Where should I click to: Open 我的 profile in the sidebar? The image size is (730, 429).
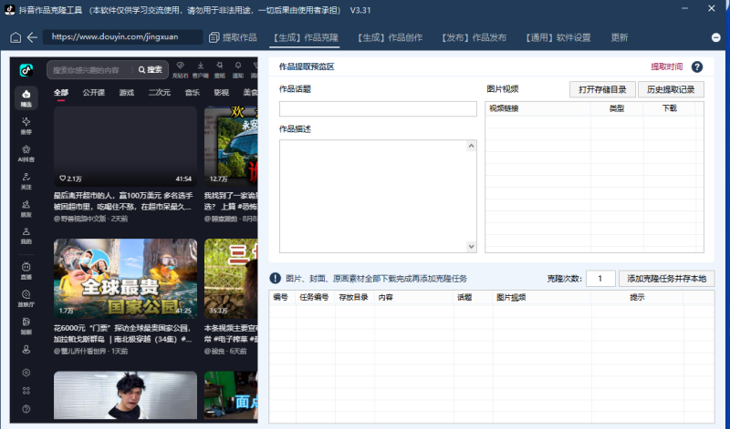point(26,236)
